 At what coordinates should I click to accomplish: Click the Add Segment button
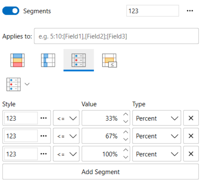100,172
